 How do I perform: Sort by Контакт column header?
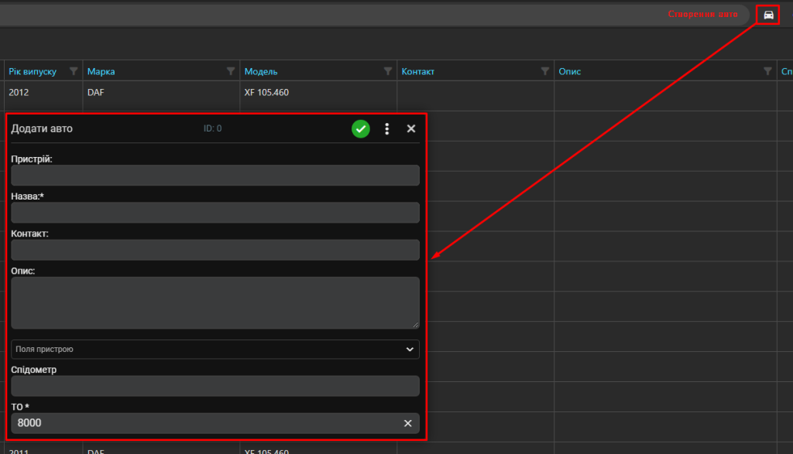(417, 72)
